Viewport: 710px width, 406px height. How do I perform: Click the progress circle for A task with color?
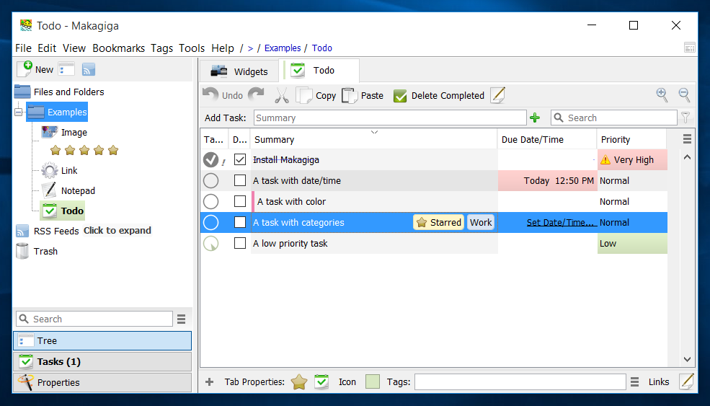[x=210, y=201]
